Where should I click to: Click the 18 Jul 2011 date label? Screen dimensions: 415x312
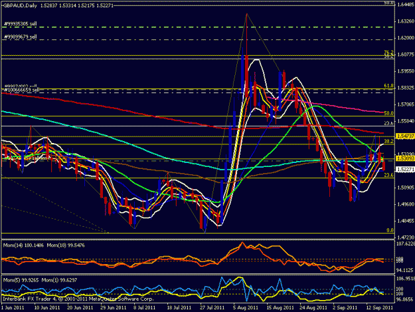[179, 308]
